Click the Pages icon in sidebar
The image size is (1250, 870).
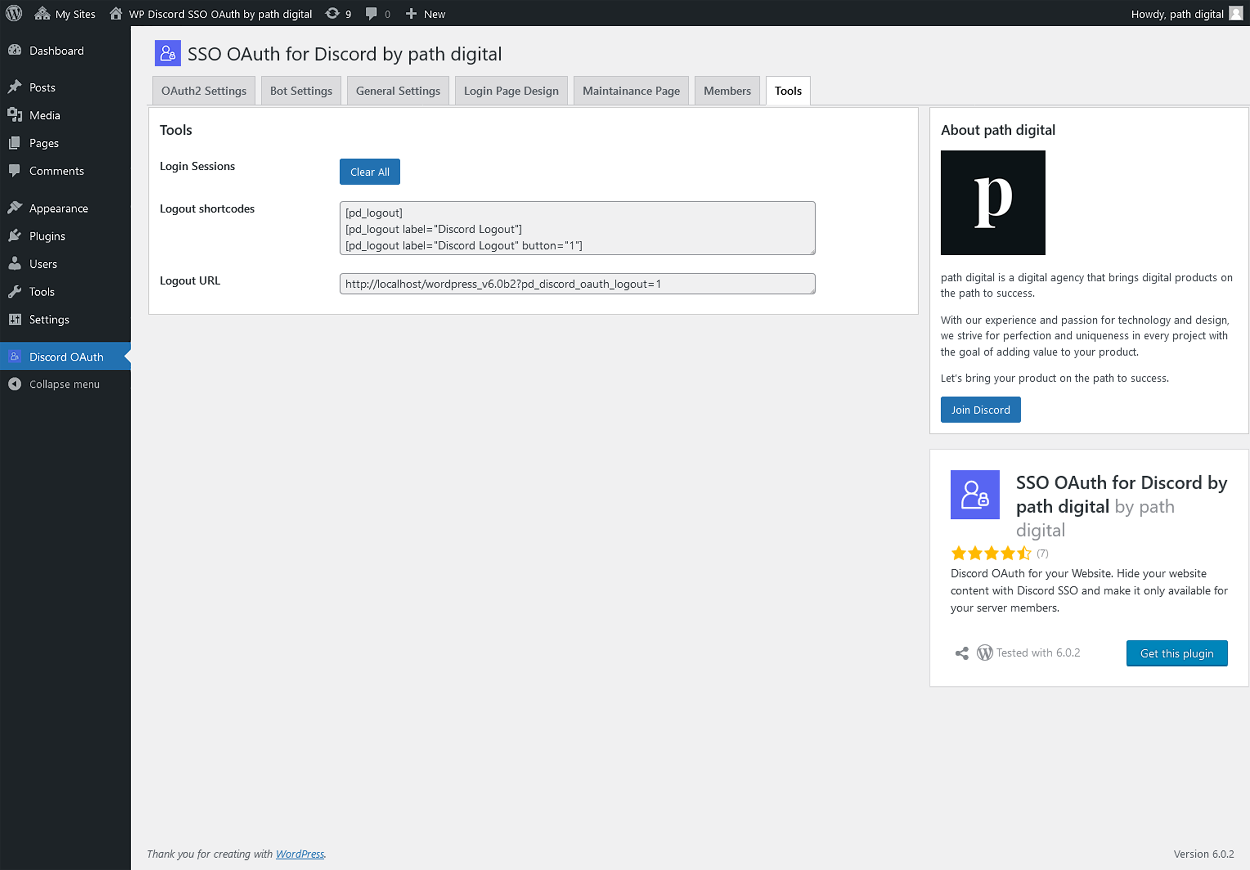pyautogui.click(x=15, y=143)
